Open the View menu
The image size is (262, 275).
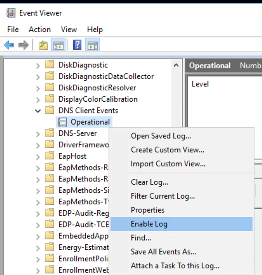click(69, 29)
